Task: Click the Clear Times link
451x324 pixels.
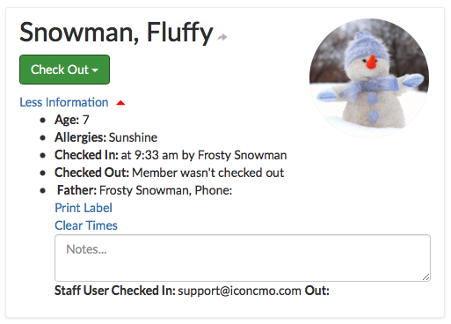Action: (86, 225)
